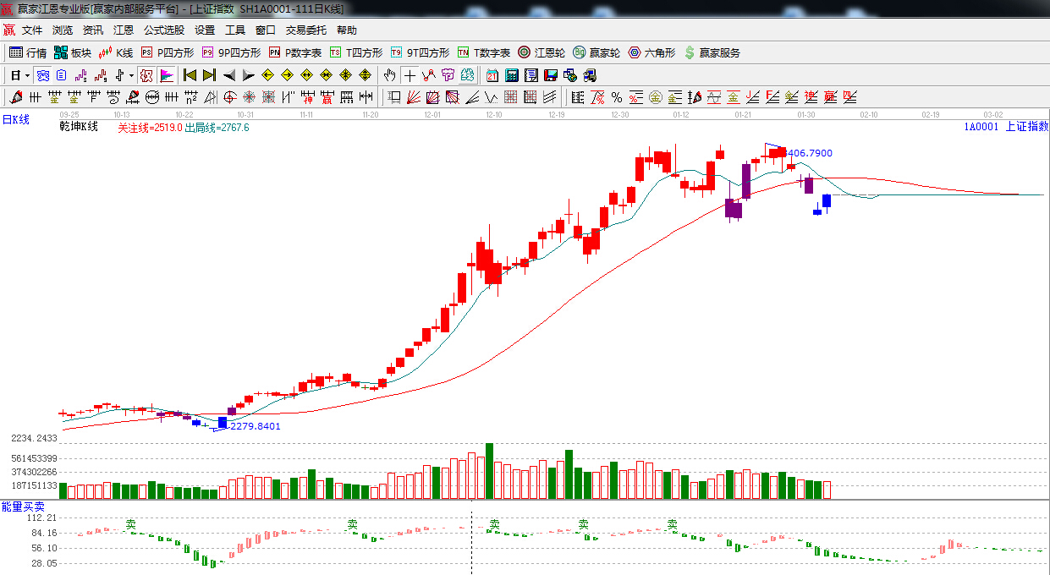Click the calendar date icon
Viewport: 1050px width, 575px height.
pyautogui.click(x=492, y=75)
